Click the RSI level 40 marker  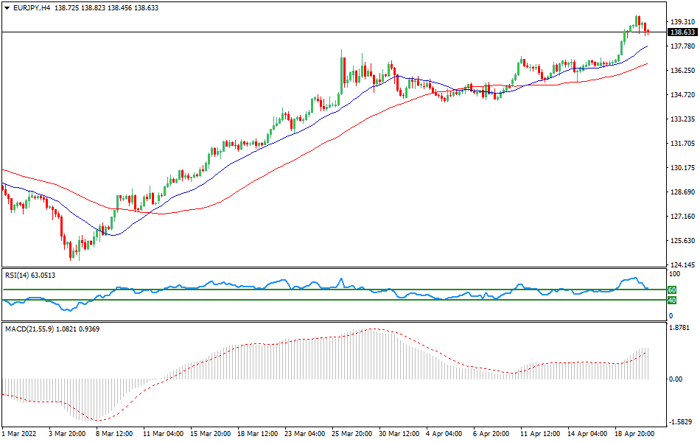pyautogui.click(x=672, y=300)
